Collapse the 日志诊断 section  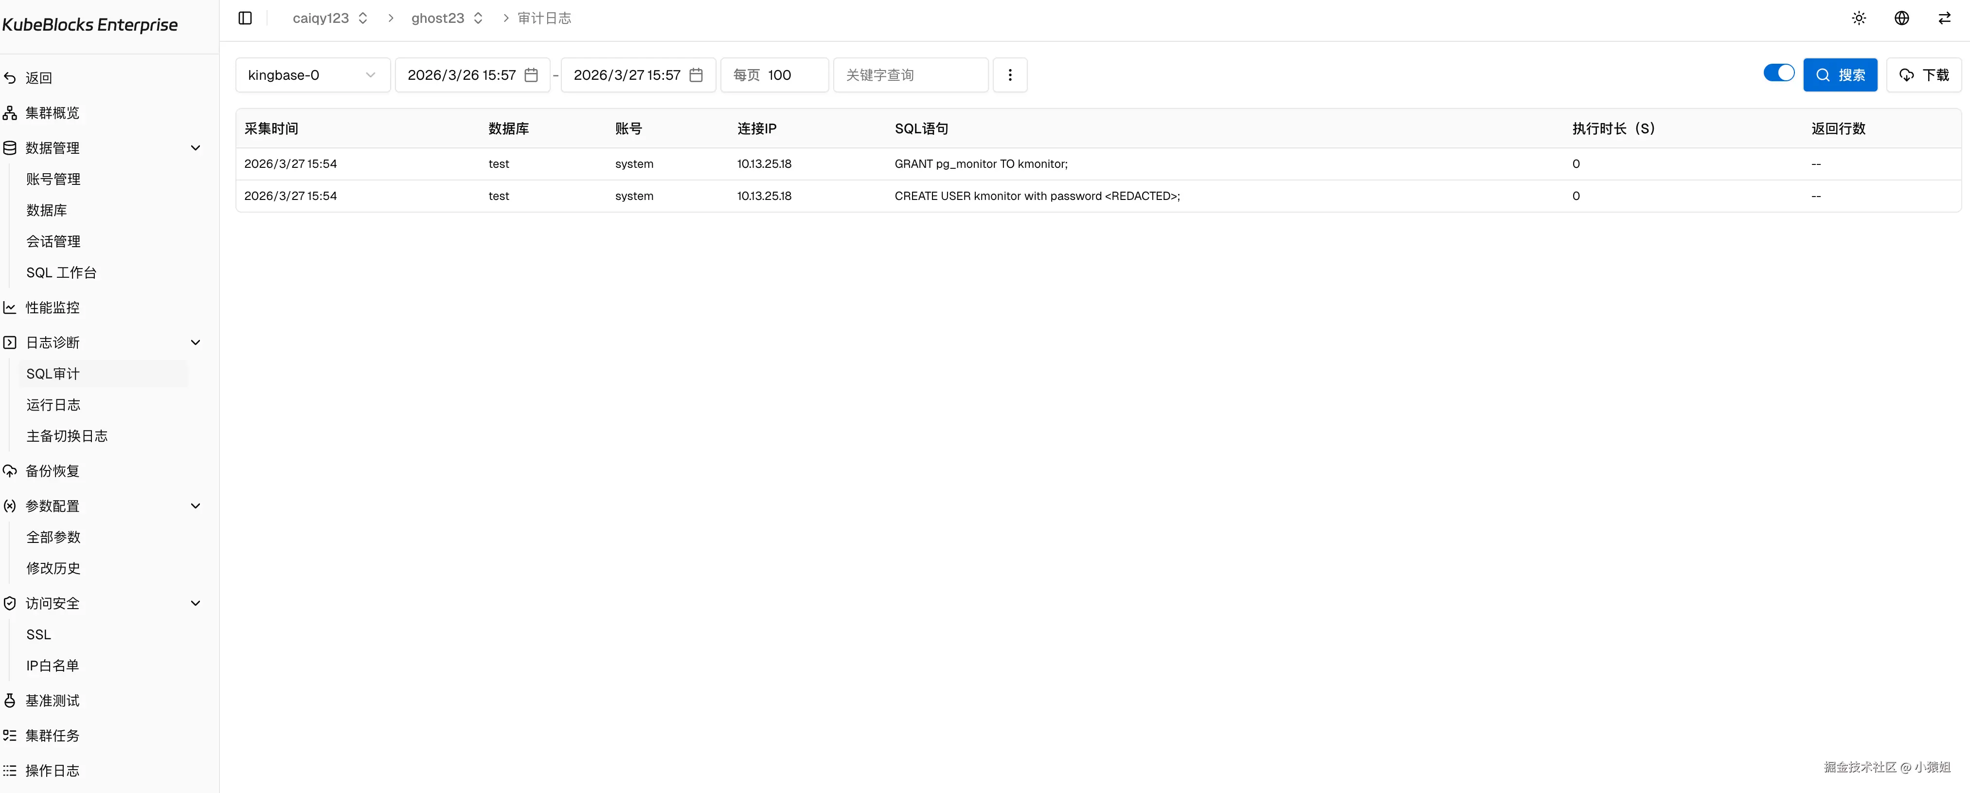point(195,342)
